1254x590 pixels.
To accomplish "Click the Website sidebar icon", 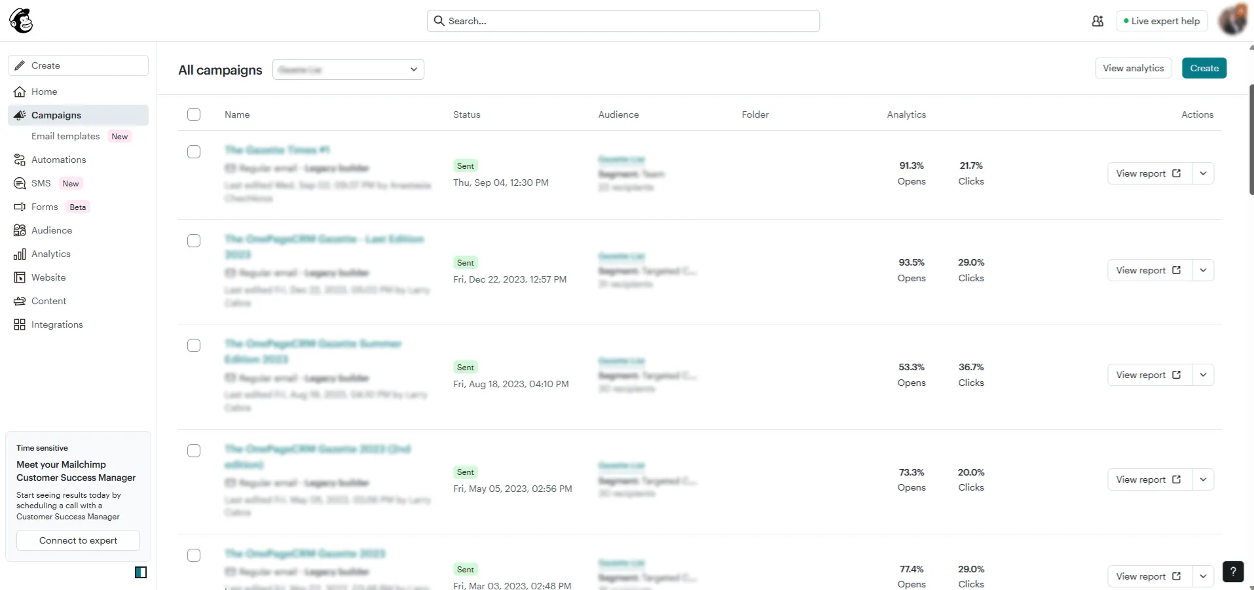I will tap(20, 277).
